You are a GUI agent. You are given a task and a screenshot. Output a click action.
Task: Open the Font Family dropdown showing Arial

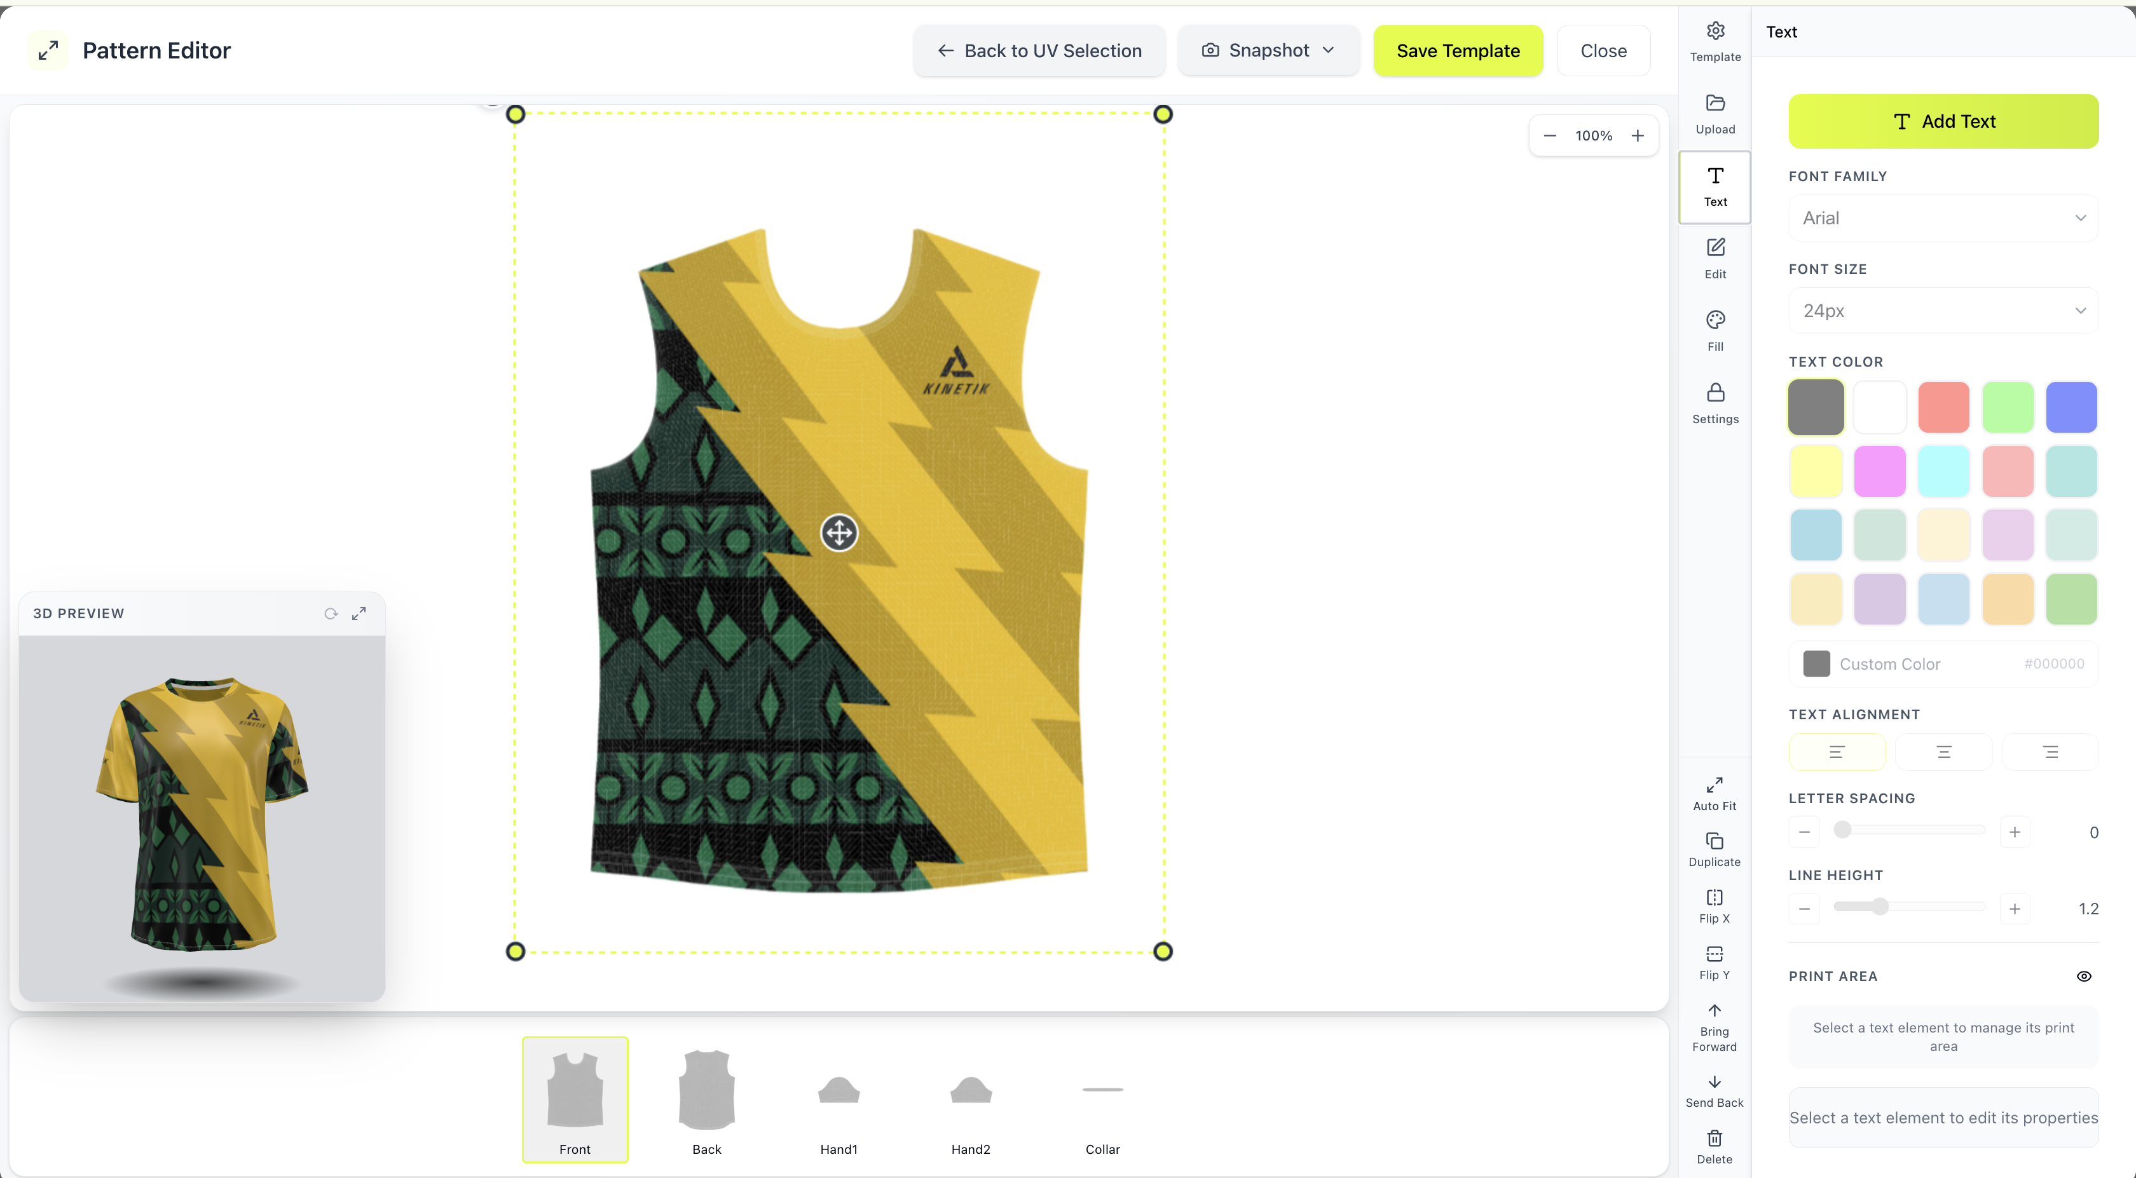tap(1943, 217)
